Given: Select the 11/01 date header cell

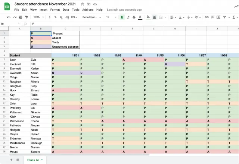Looking at the screenshot, I should 65,56.
